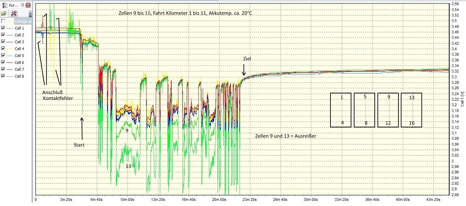Disable the Cell 3 curve checkbox
The image size is (466, 206).
(x=3, y=42)
